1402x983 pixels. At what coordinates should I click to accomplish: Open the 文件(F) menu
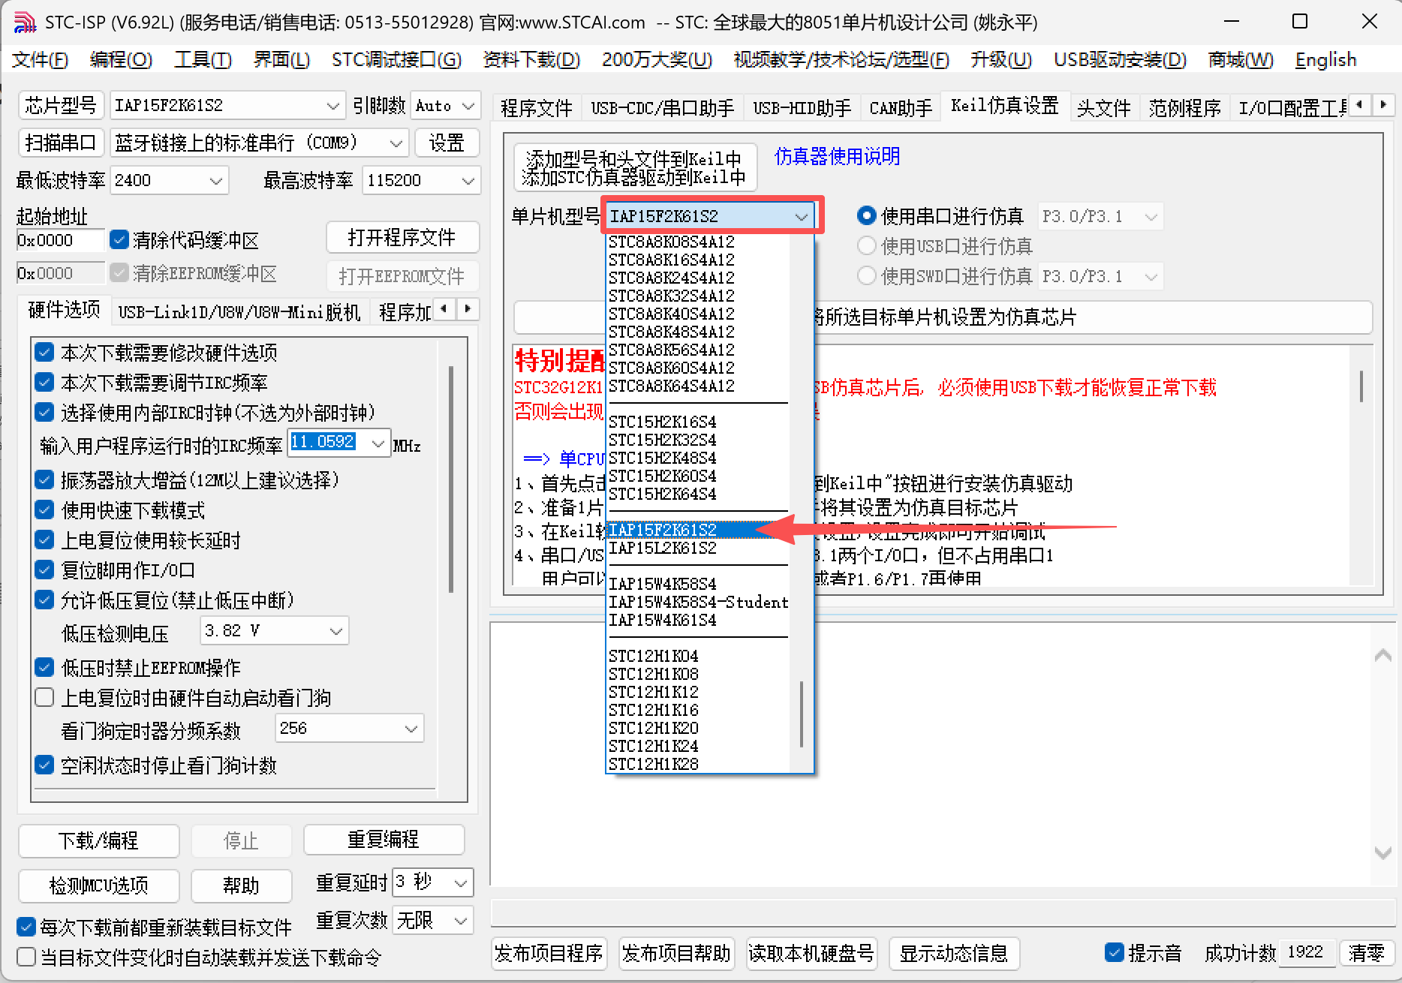[x=40, y=60]
